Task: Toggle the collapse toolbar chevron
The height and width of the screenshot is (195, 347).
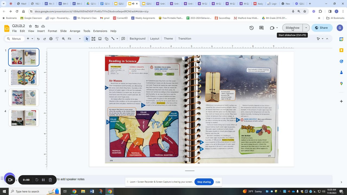Action: coord(327,39)
